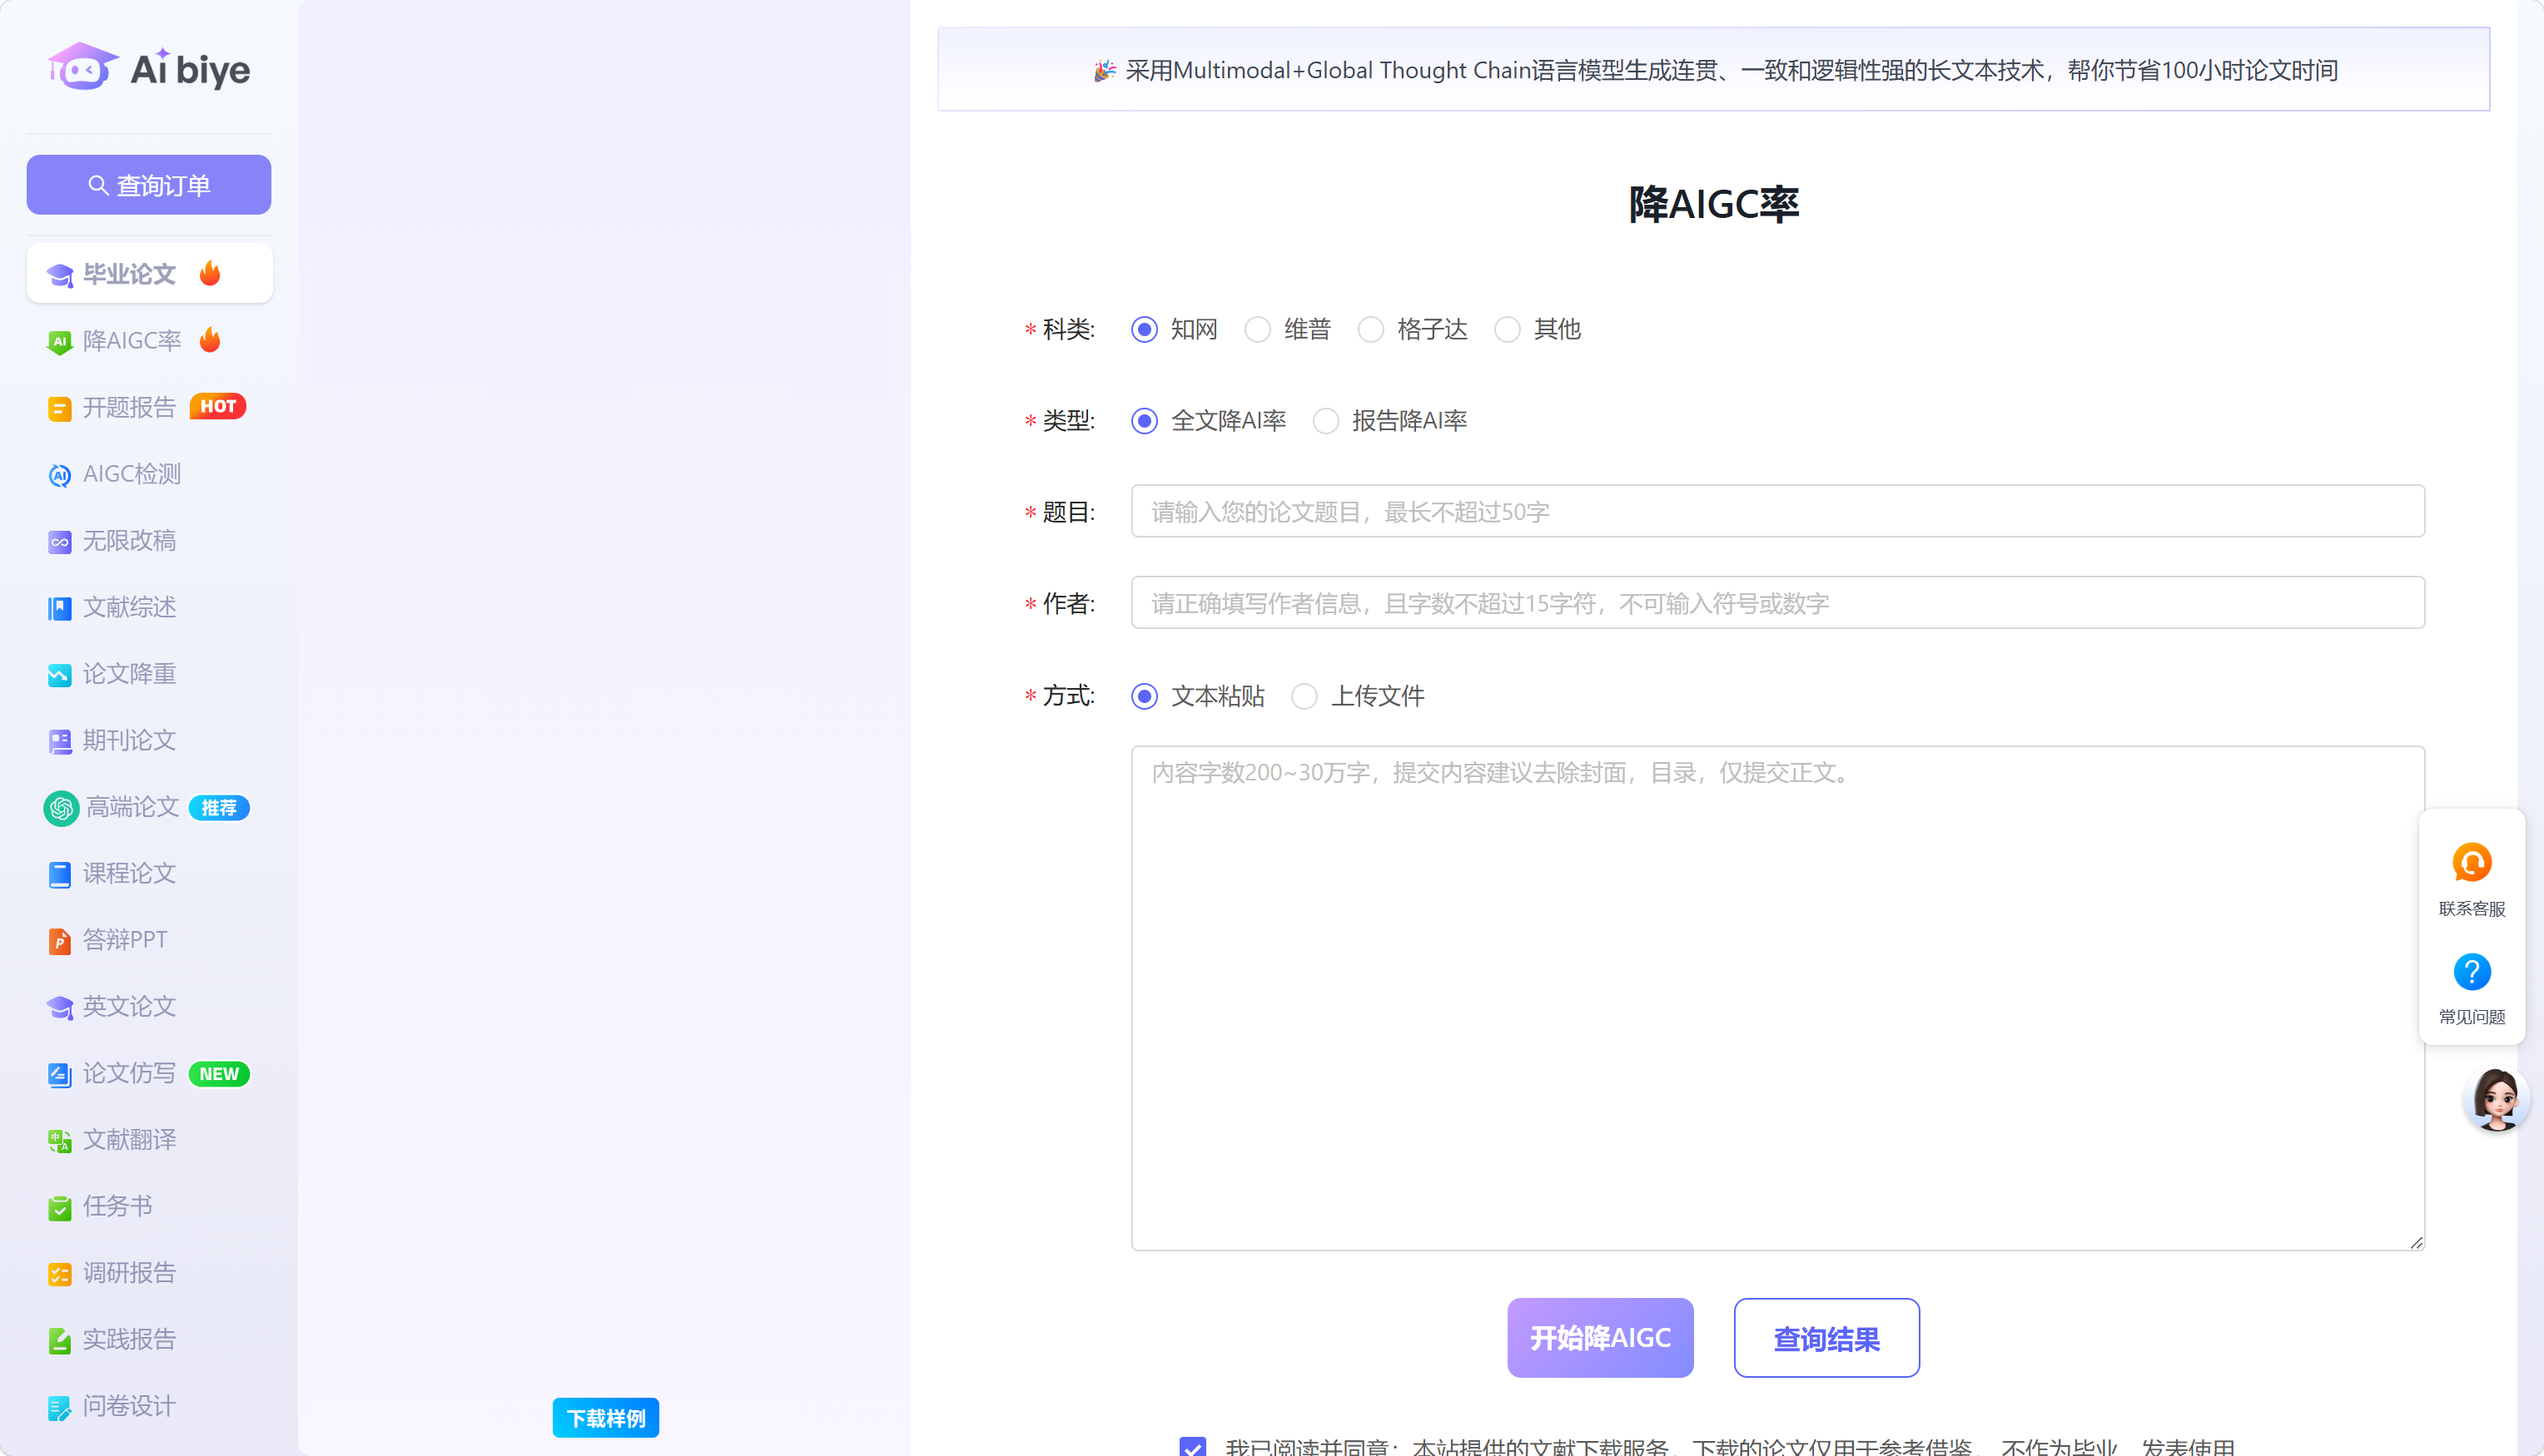Click the '降AIGC率' page heading
The width and height of the screenshot is (2544, 1456).
[1714, 204]
